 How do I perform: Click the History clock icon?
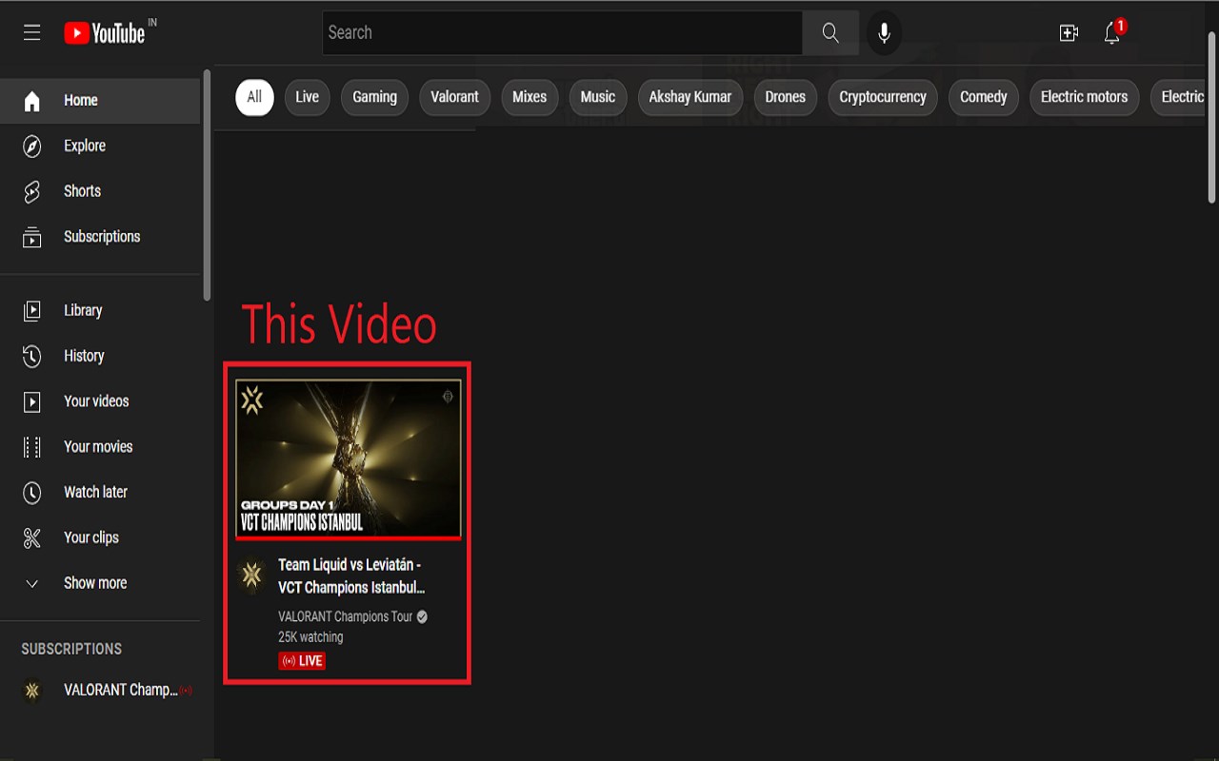pos(32,356)
